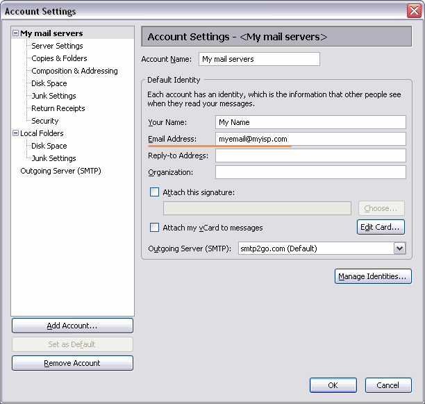
Task: Enable Attach this signature checkbox
Action: pos(154,192)
